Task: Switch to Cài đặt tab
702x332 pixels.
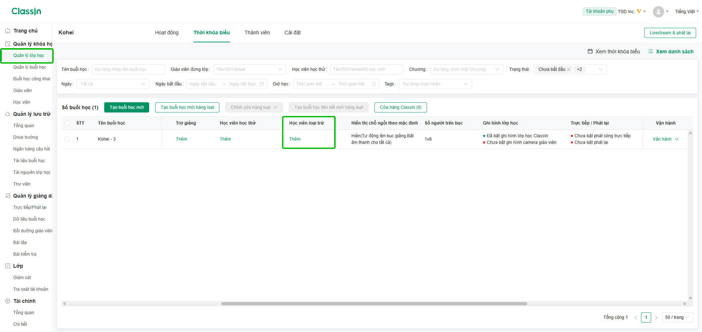Action: tap(292, 32)
